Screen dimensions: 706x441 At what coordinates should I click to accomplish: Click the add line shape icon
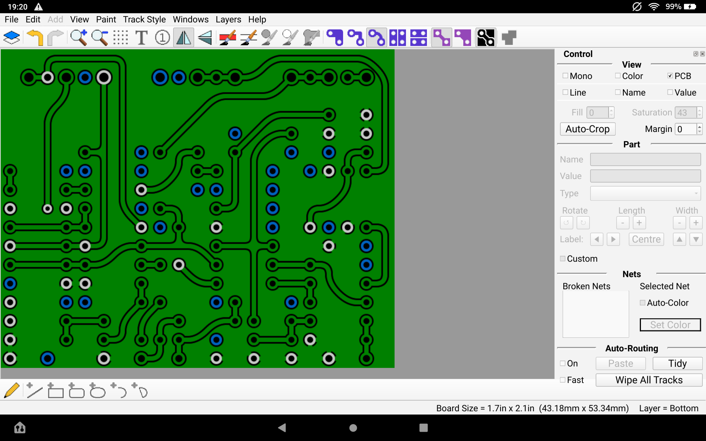coord(34,391)
